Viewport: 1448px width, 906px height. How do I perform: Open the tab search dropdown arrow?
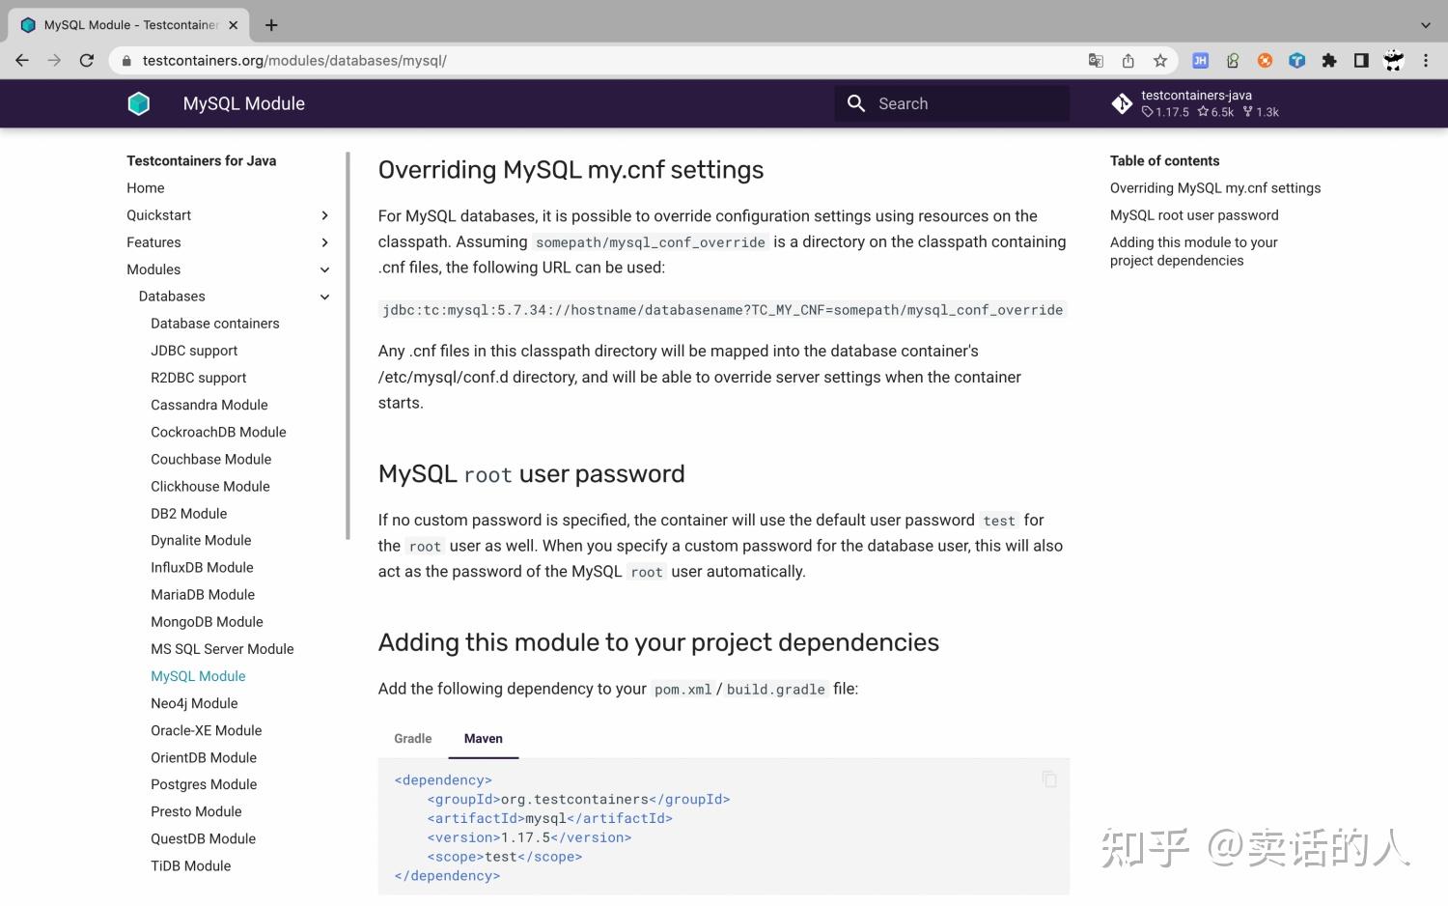click(x=1426, y=25)
